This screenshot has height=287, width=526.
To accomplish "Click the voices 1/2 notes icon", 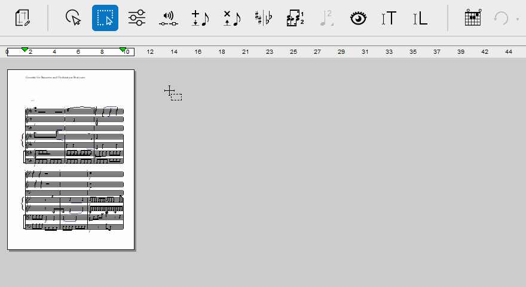I will coord(295,18).
